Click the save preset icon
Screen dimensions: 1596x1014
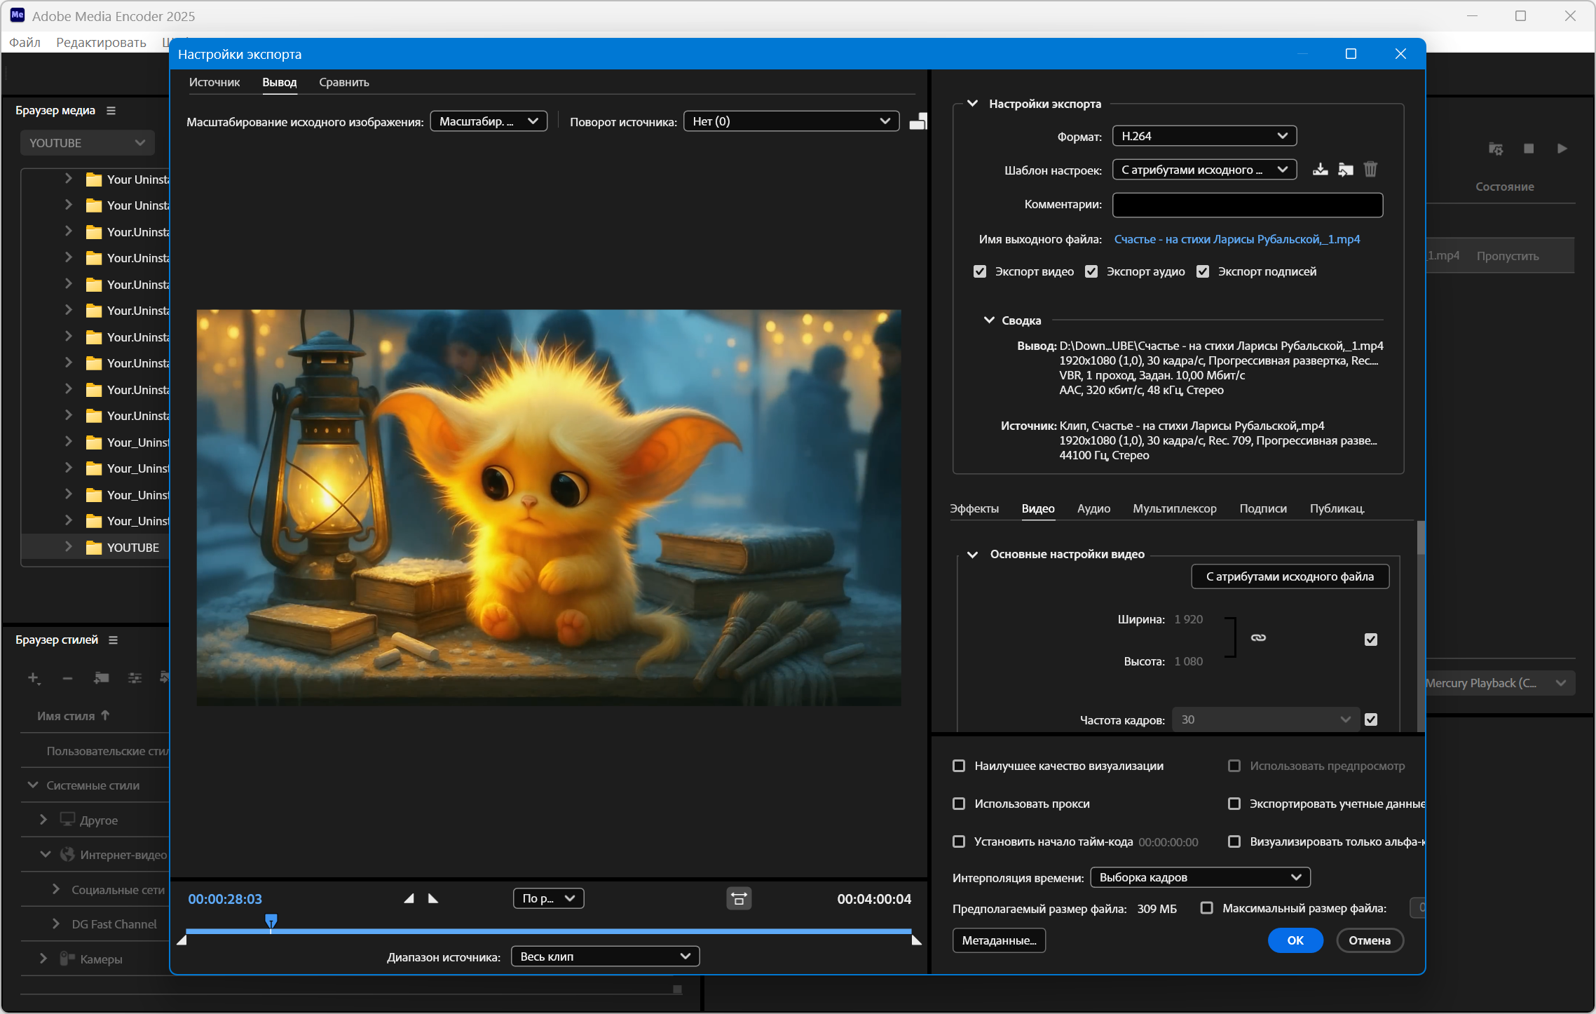pyautogui.click(x=1320, y=170)
